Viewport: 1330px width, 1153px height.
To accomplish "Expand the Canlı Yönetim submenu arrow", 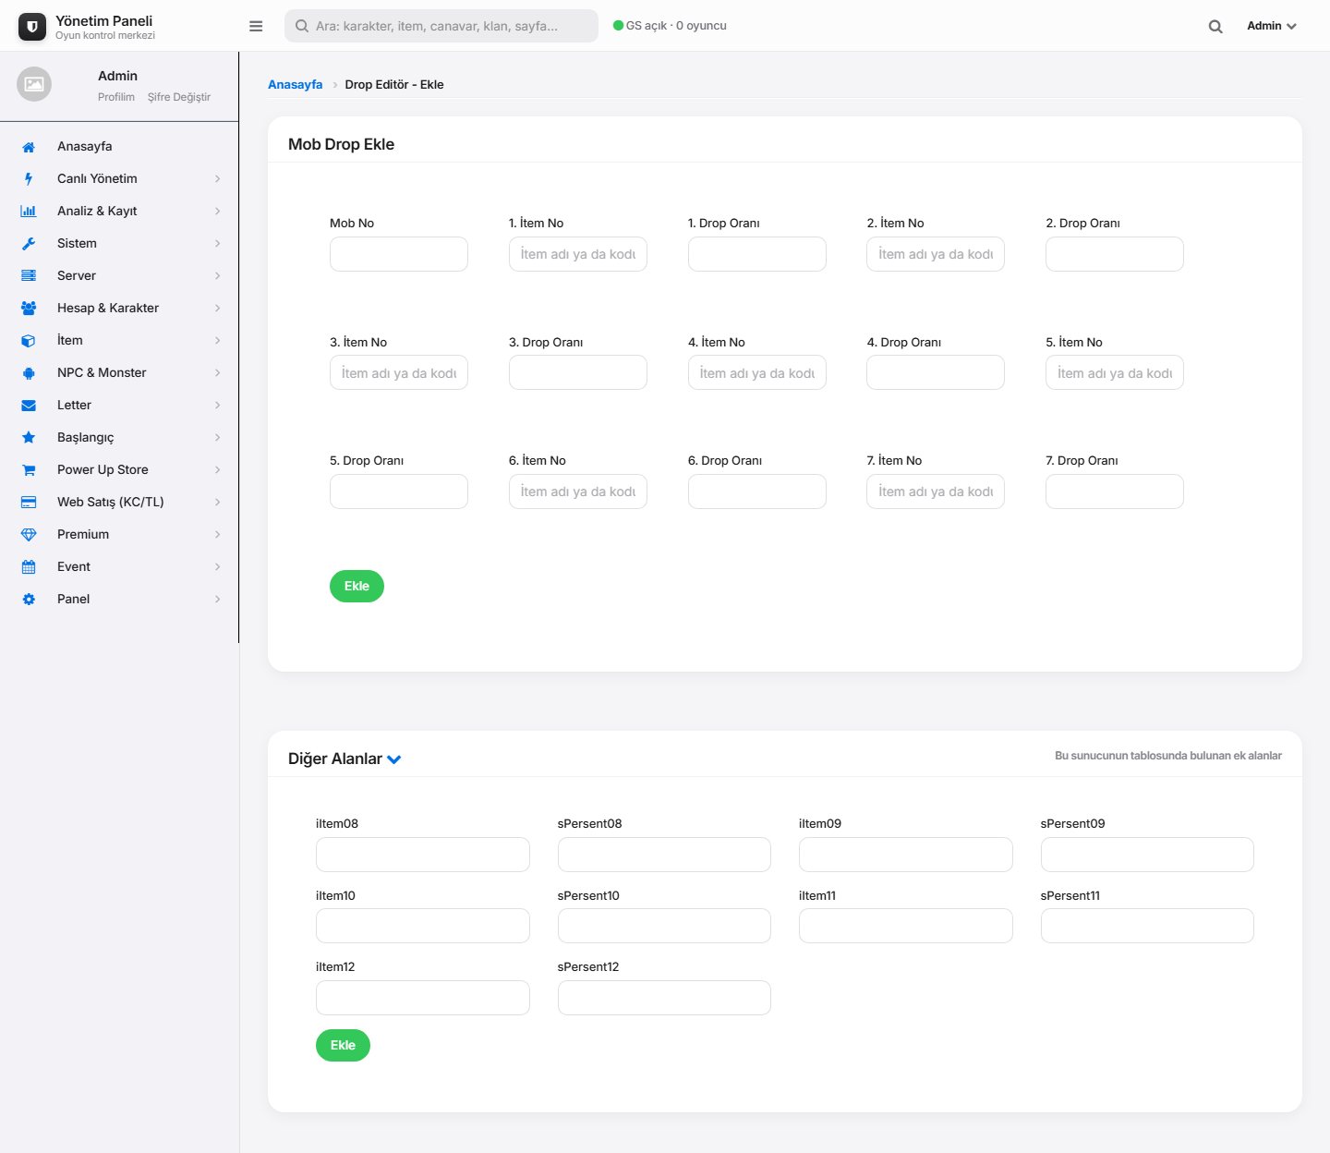I will click(x=218, y=179).
